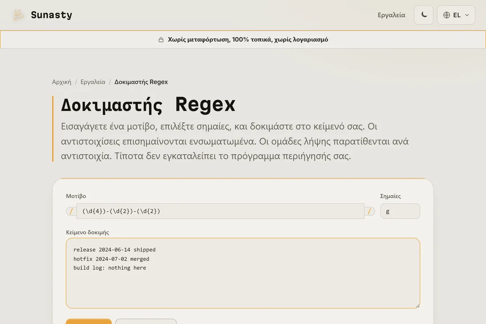This screenshot has width=486, height=324.
Task: Open the Sunasty home title link
Action: (x=51, y=15)
